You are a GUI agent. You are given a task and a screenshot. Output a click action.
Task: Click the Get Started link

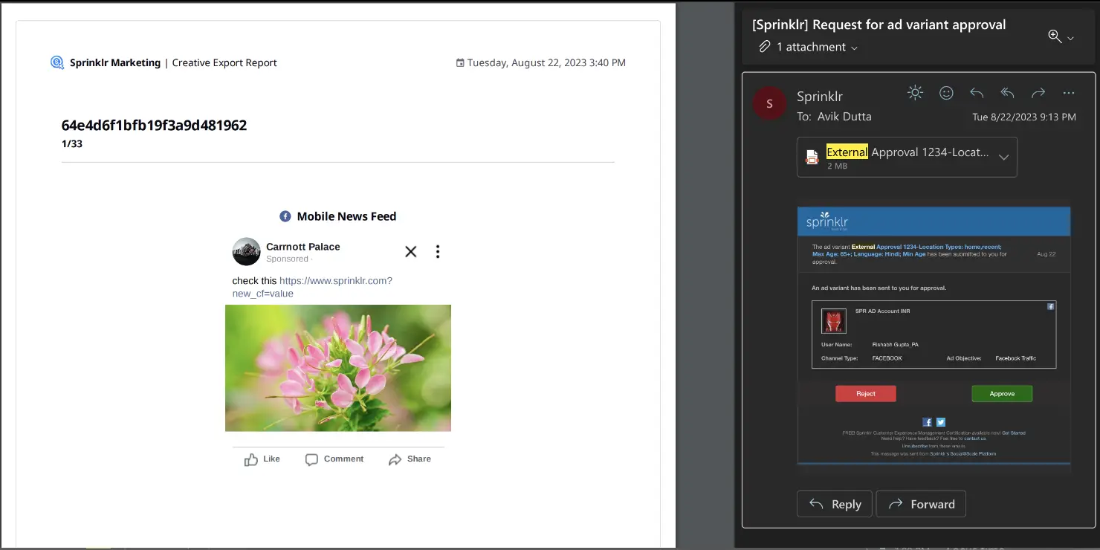1013,433
